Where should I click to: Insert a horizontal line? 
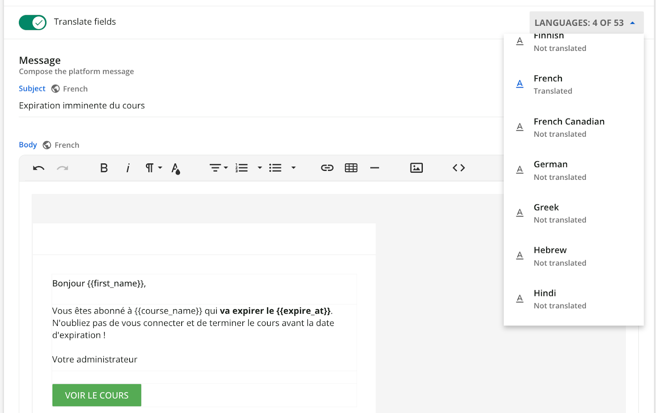(374, 168)
